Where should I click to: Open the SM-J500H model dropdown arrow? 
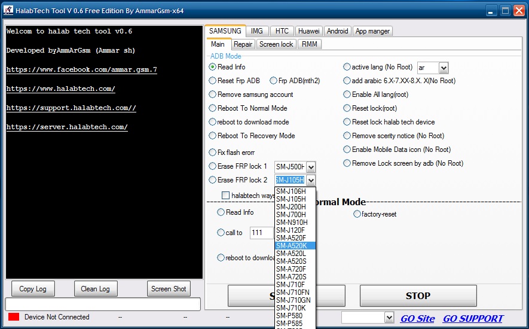[311, 167]
